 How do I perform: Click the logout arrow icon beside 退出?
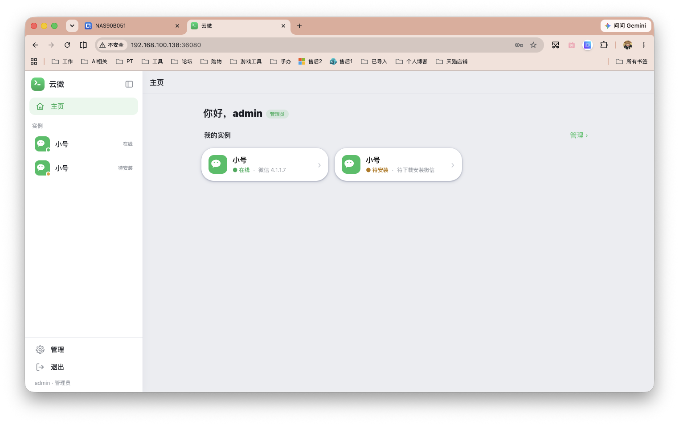tap(40, 367)
